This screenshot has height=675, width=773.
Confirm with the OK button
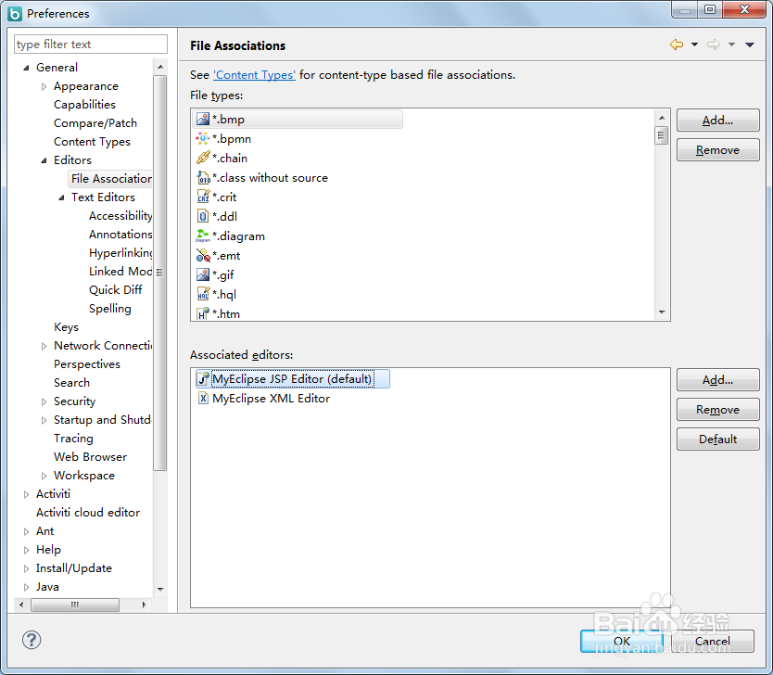[x=622, y=641]
